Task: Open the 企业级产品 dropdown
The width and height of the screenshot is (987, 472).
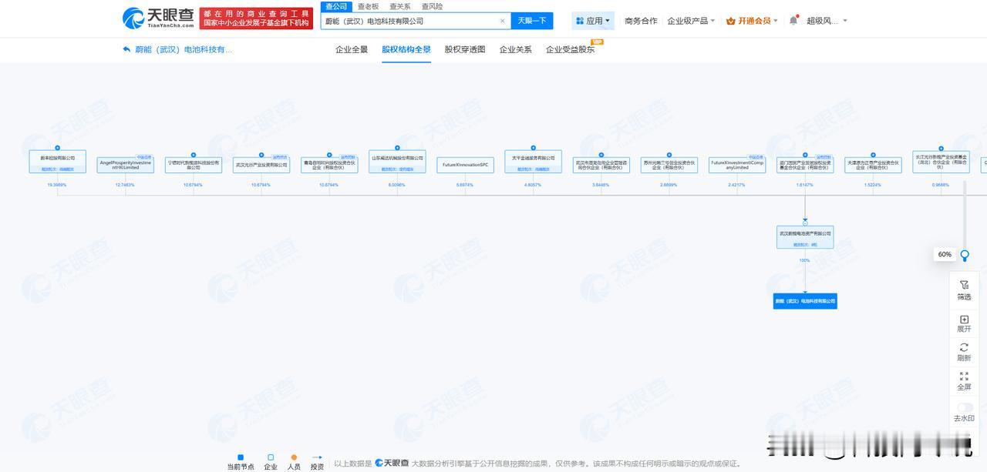Action: pos(691,21)
